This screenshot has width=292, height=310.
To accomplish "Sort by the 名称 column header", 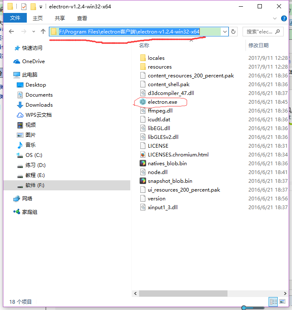I will pos(144,45).
